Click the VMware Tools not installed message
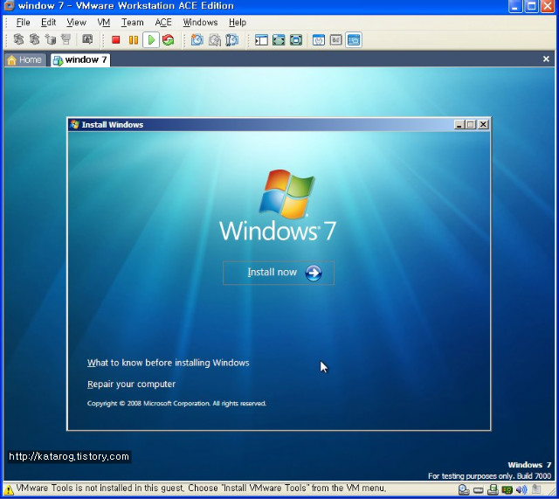The width and height of the screenshot is (559, 499). (x=201, y=489)
